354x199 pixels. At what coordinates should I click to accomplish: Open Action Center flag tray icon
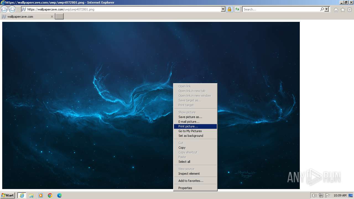click(328, 195)
